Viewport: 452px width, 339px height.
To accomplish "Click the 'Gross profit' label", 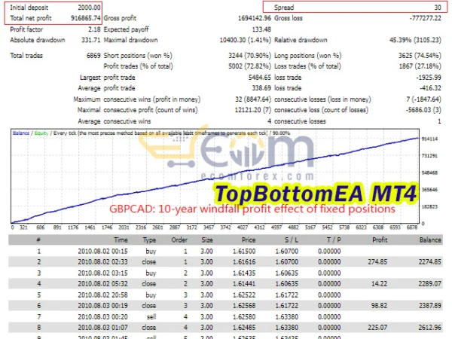I will tap(120, 18).
